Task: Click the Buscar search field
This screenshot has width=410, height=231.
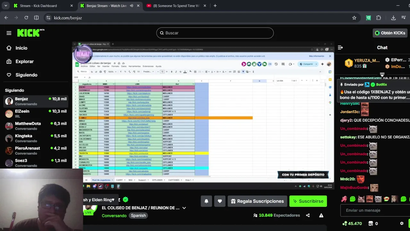Action: pos(215,33)
